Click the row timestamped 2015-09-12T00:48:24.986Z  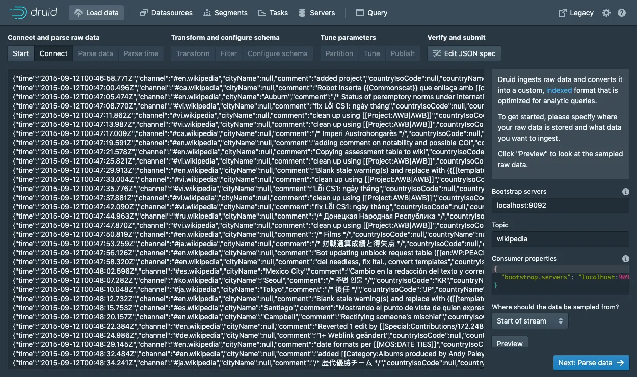(248, 335)
